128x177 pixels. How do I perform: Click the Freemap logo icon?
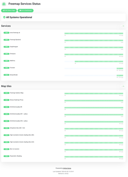click(4, 4)
